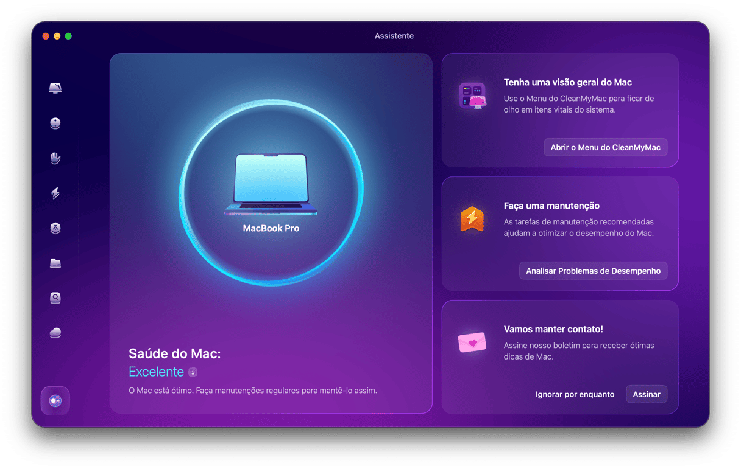This screenshot has width=741, height=469.
Task: Click info icon next to Excelente
Action: pos(193,372)
